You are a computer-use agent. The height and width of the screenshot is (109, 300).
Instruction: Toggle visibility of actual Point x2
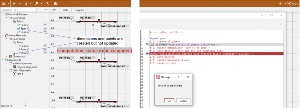click(45, 49)
